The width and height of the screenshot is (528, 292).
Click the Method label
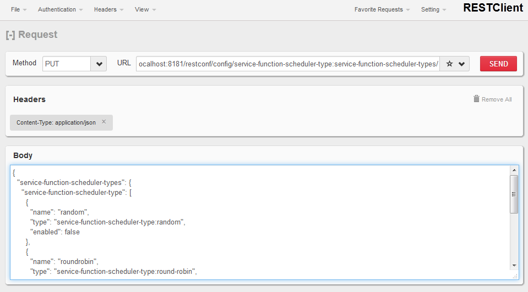24,63
